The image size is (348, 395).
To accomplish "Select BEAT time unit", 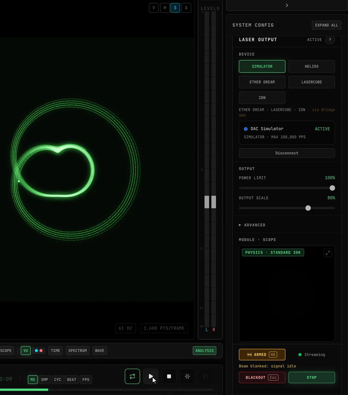I will coord(71,379).
